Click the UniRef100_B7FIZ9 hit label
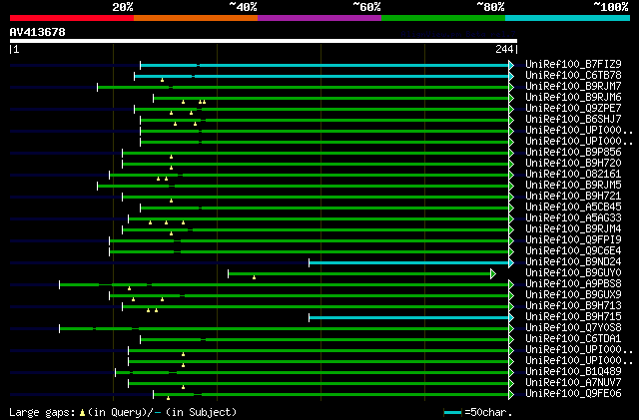 point(573,65)
